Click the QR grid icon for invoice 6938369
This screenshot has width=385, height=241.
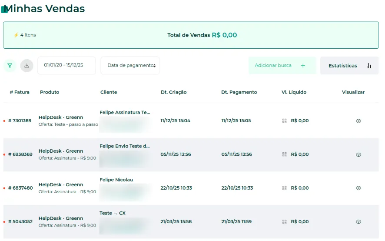284,154
